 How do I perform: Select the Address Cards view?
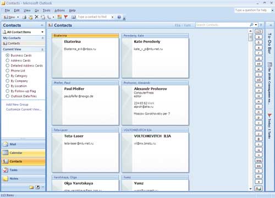coord(18,61)
